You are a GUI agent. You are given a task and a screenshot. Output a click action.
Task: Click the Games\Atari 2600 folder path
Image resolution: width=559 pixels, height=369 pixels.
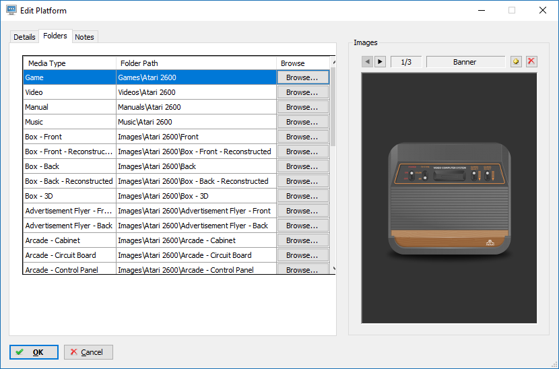click(197, 77)
